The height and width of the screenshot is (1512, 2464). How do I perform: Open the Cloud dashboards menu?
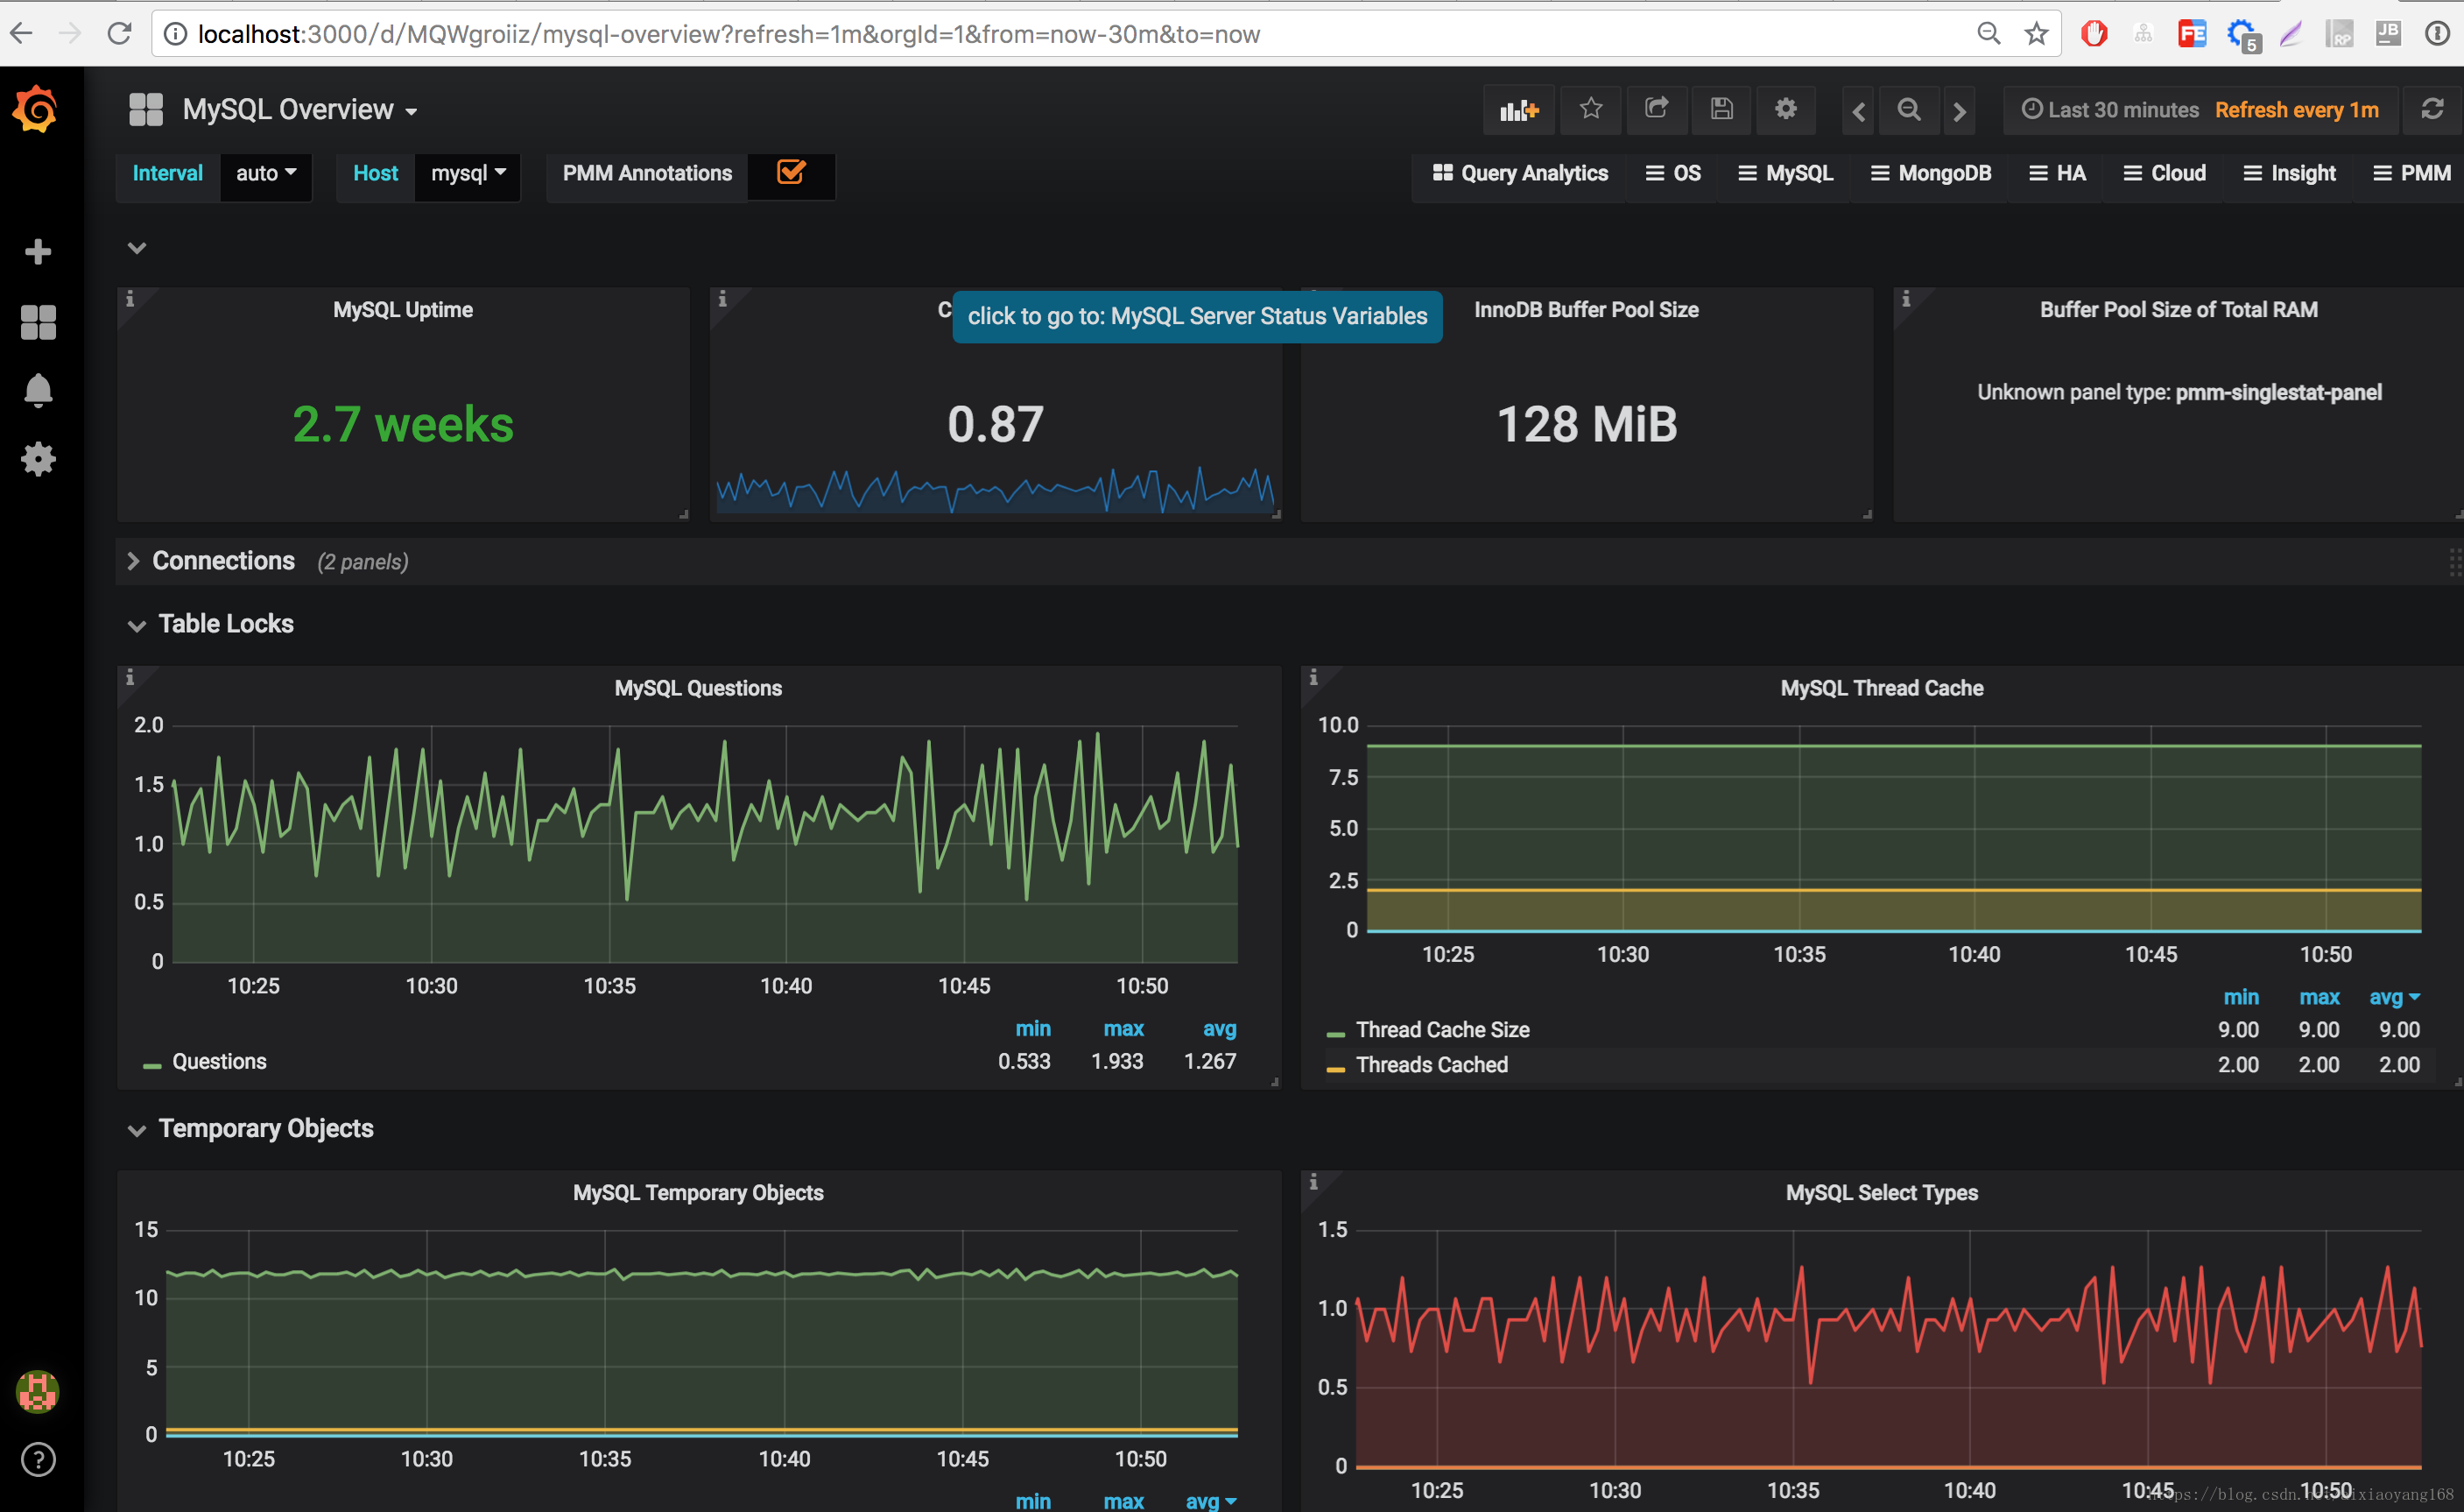pos(2164,173)
